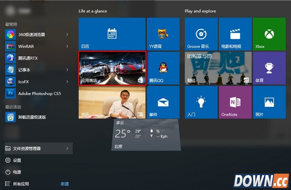Open 设置 from the Start menu
The width and height of the screenshot is (291, 190).
pos(17,160)
